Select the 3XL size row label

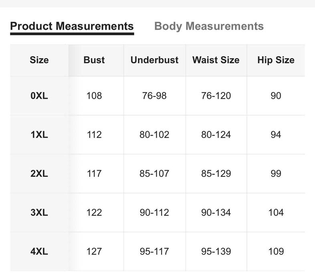pyautogui.click(x=39, y=212)
